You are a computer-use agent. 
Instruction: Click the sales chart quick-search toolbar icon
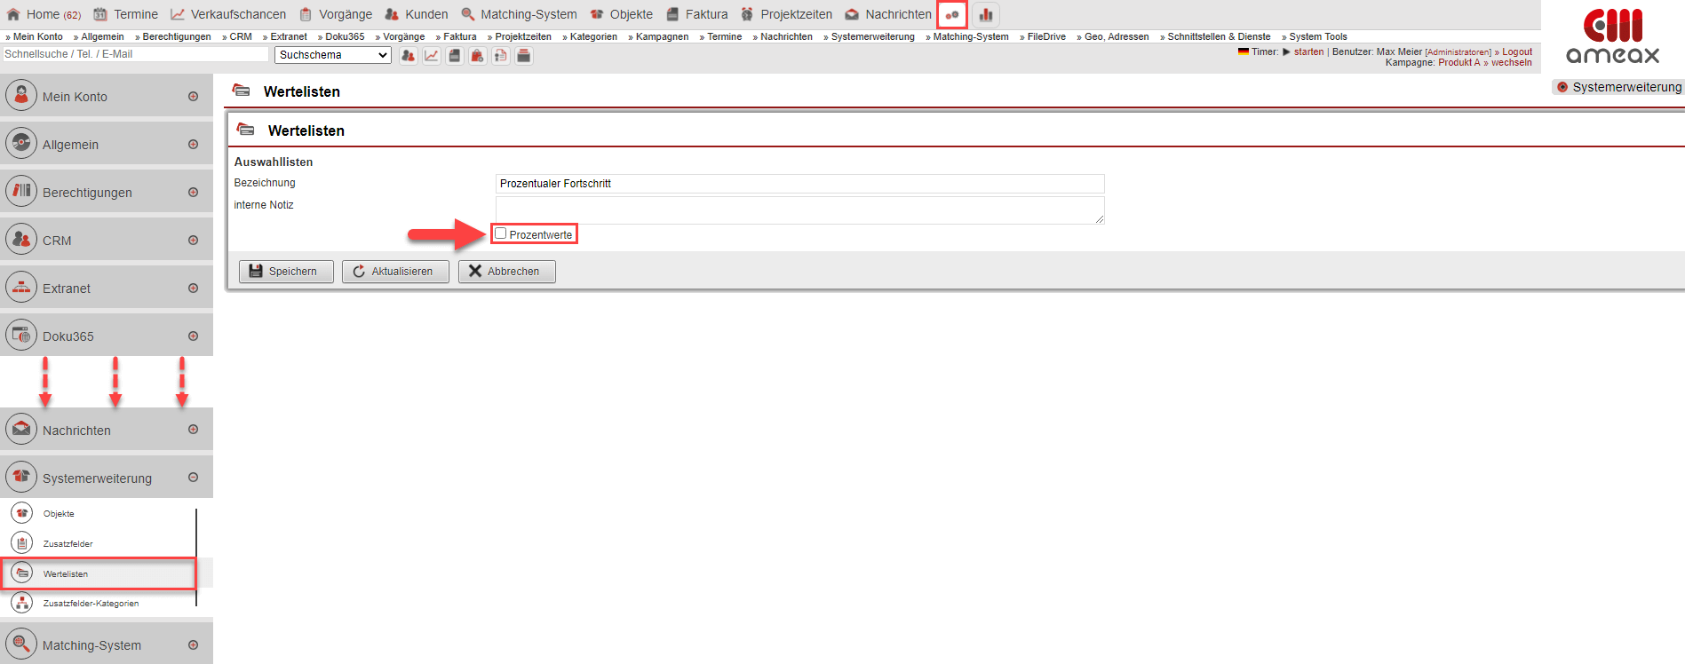click(432, 56)
